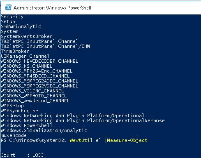Click the UIManager_Channel line

(25, 56)
